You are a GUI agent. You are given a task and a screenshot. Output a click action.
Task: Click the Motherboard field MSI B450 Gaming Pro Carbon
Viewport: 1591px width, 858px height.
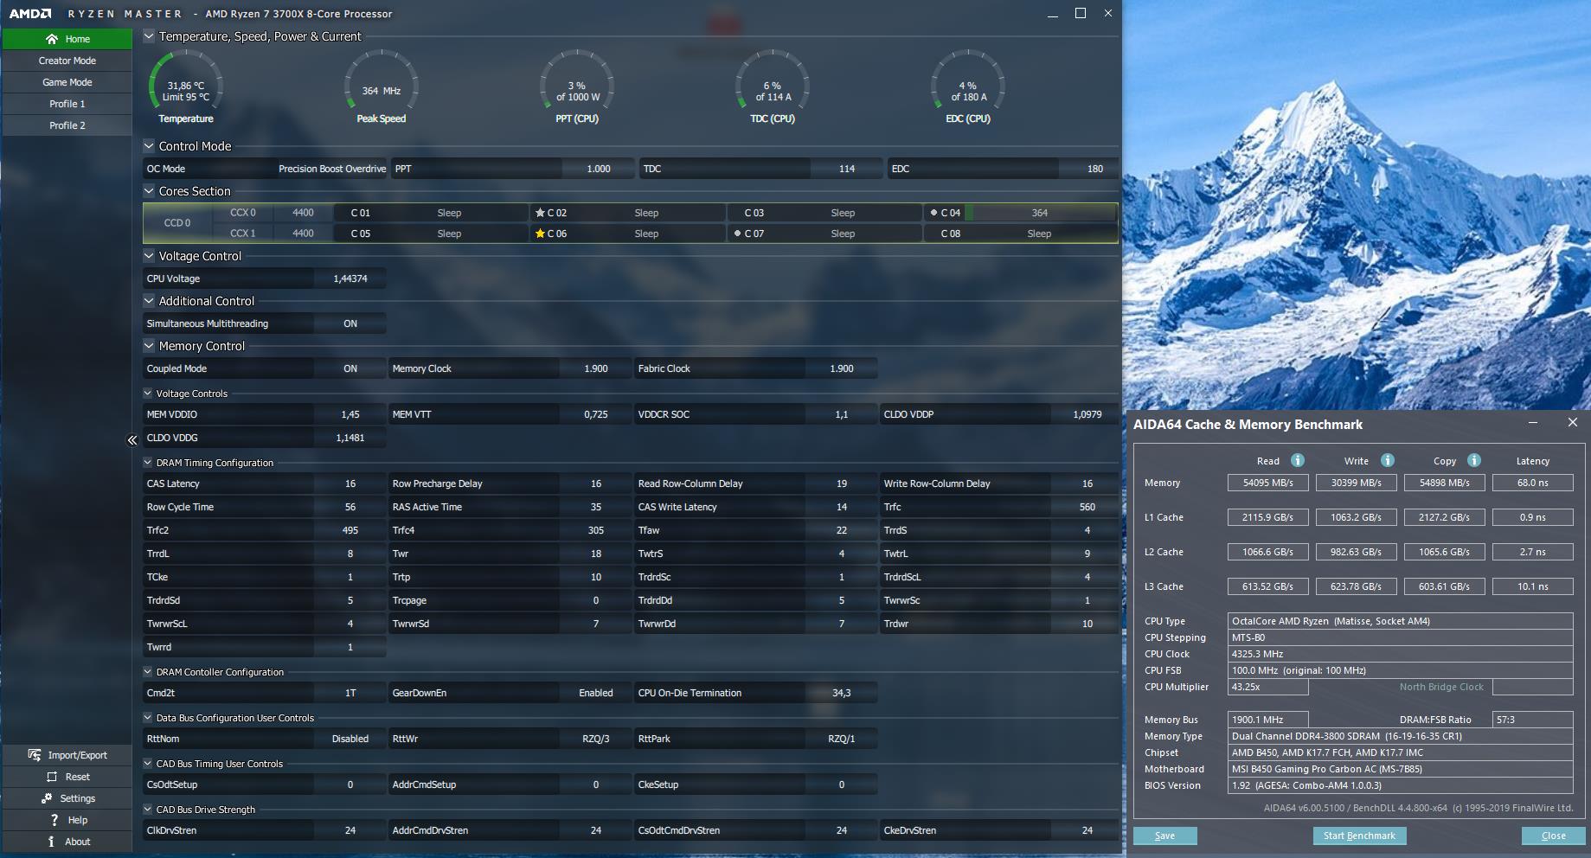pos(1401,769)
